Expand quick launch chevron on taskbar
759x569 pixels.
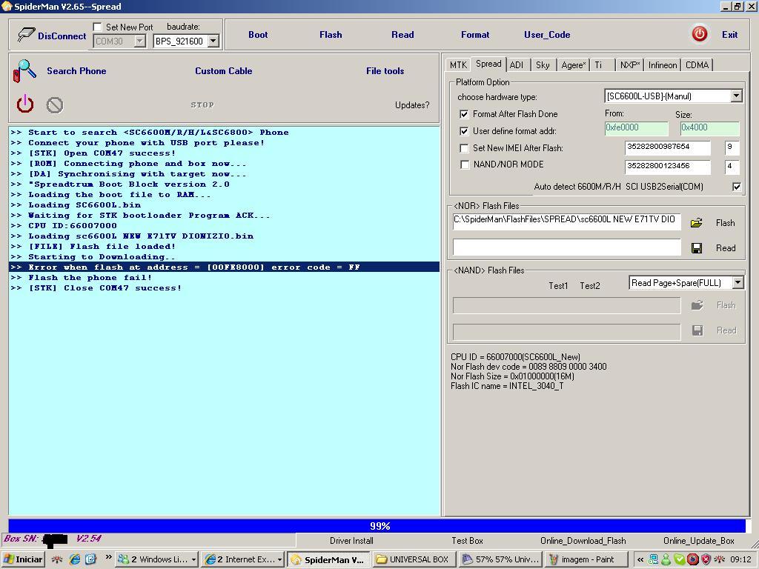pyautogui.click(x=108, y=557)
